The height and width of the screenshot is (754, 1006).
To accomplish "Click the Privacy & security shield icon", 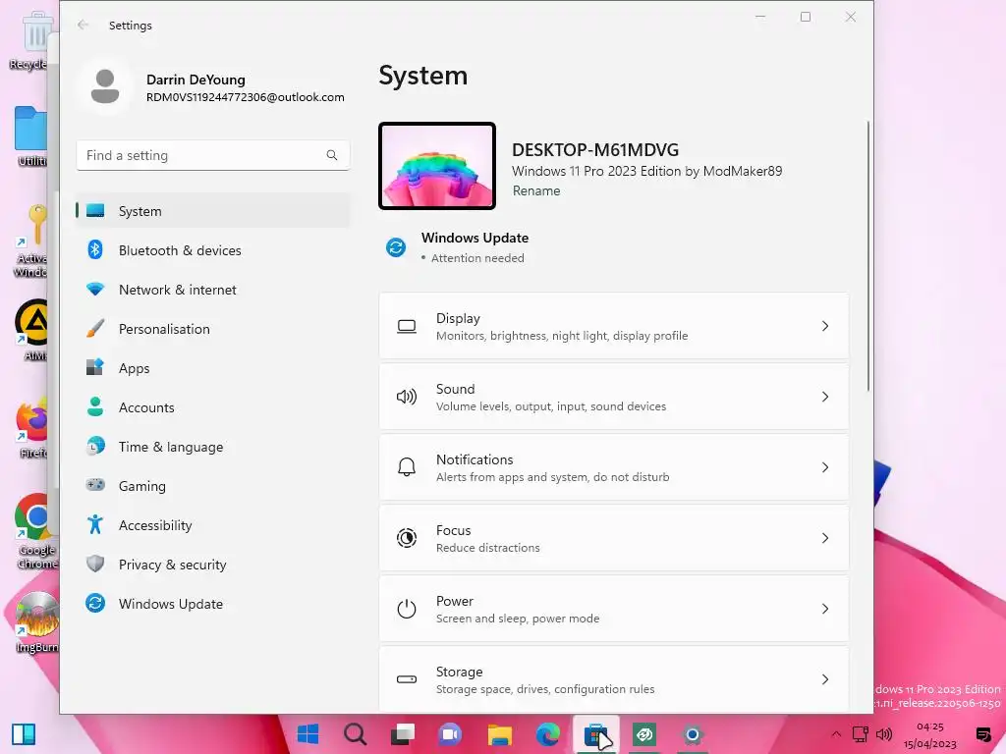I will click(x=95, y=565).
